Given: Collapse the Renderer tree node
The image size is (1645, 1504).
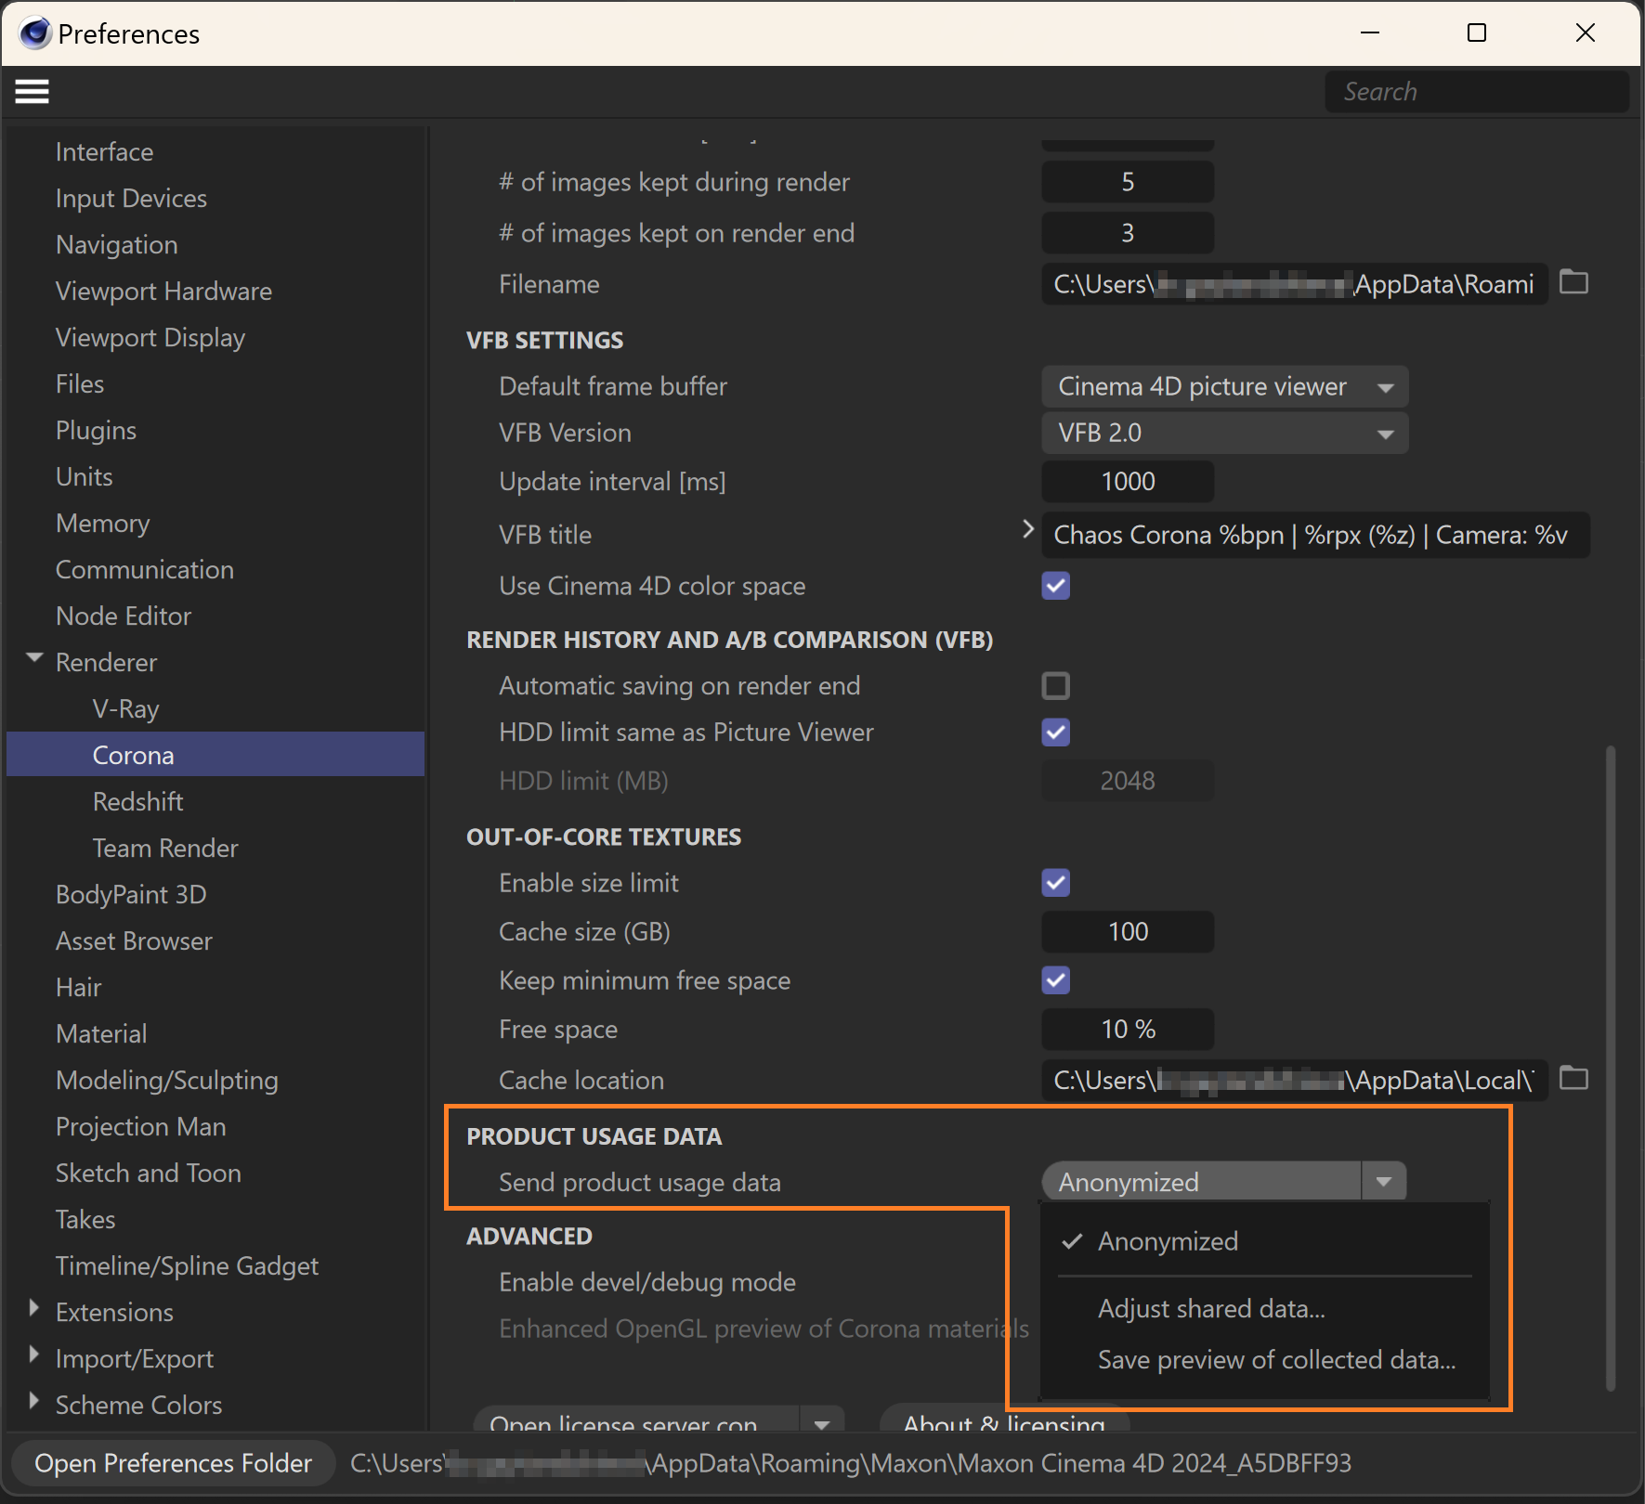Looking at the screenshot, I should click(35, 658).
